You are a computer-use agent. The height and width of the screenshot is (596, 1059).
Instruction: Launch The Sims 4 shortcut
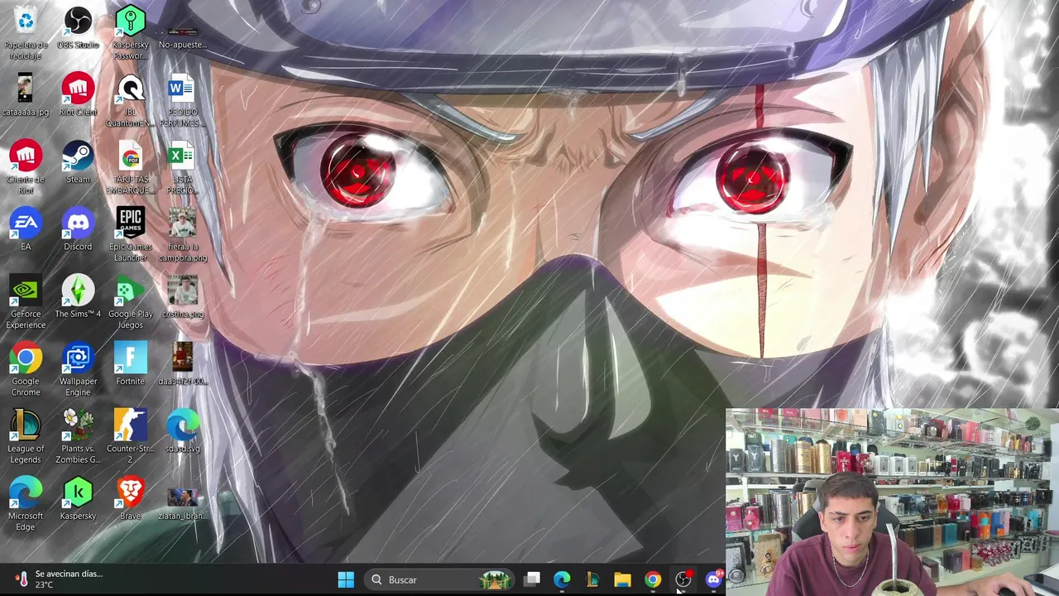click(78, 297)
